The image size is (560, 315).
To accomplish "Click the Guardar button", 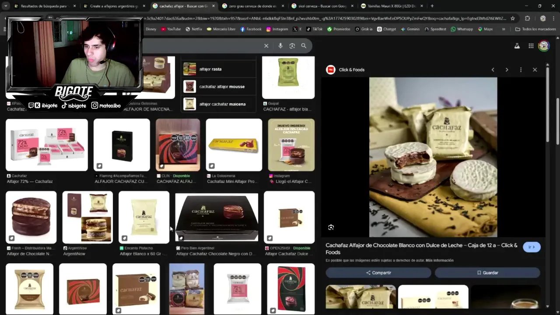I will pos(487,273).
